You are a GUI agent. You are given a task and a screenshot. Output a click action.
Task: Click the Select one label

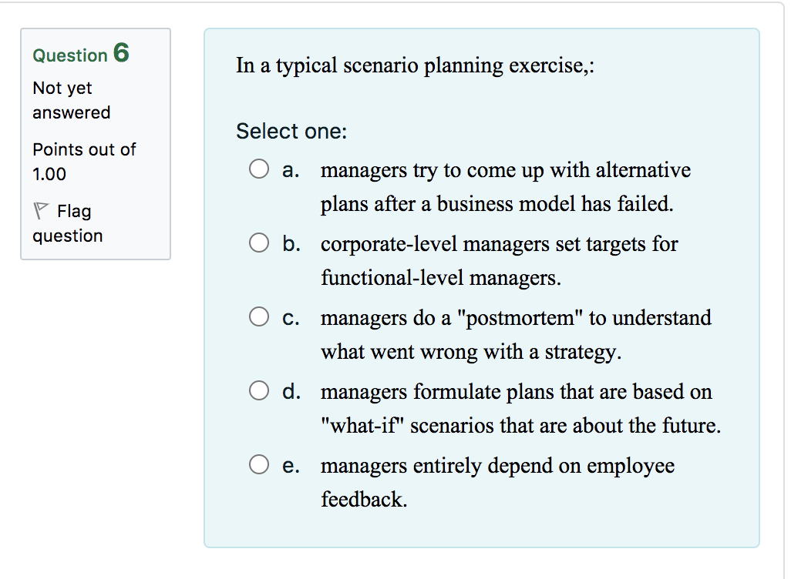click(291, 131)
